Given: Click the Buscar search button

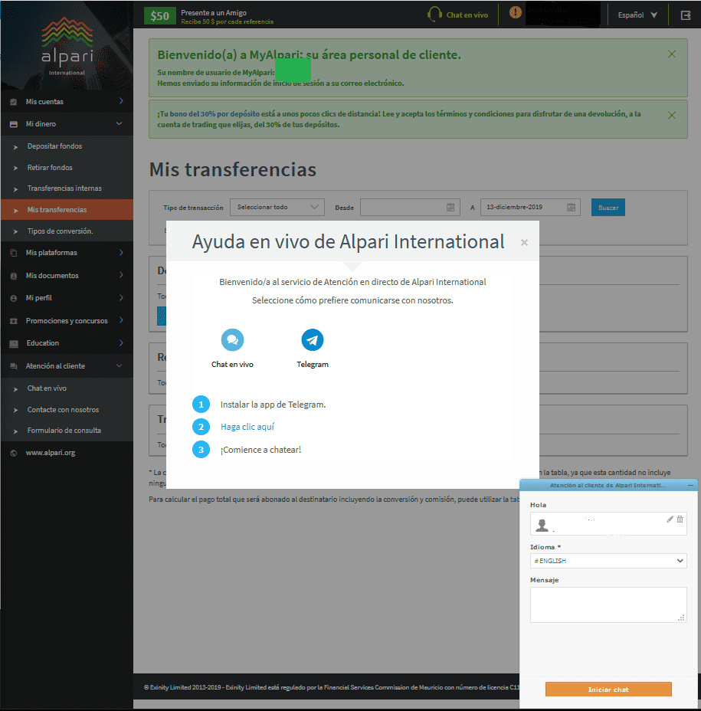Looking at the screenshot, I should 608,208.
